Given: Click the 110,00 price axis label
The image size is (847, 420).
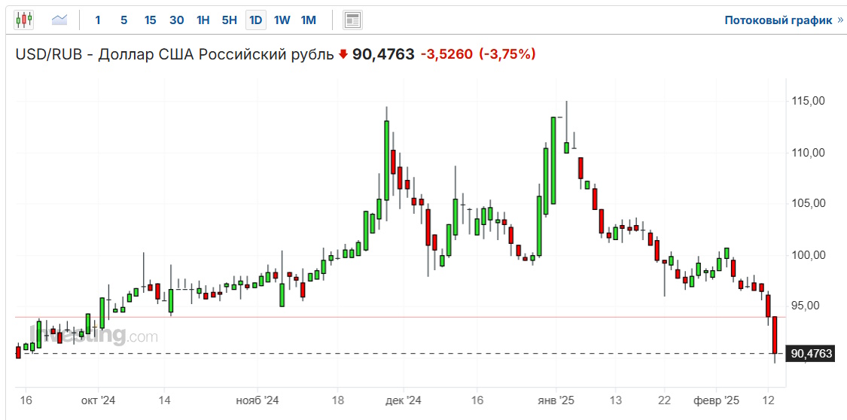Looking at the screenshot, I should coord(809,153).
